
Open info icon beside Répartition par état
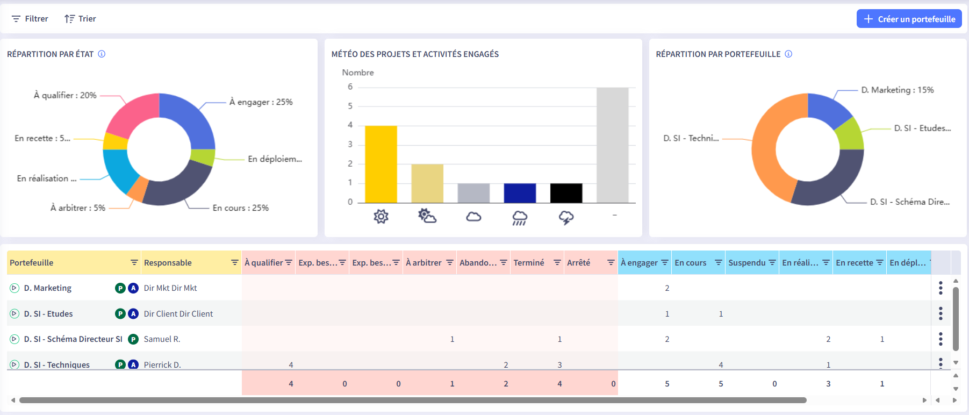[102, 54]
